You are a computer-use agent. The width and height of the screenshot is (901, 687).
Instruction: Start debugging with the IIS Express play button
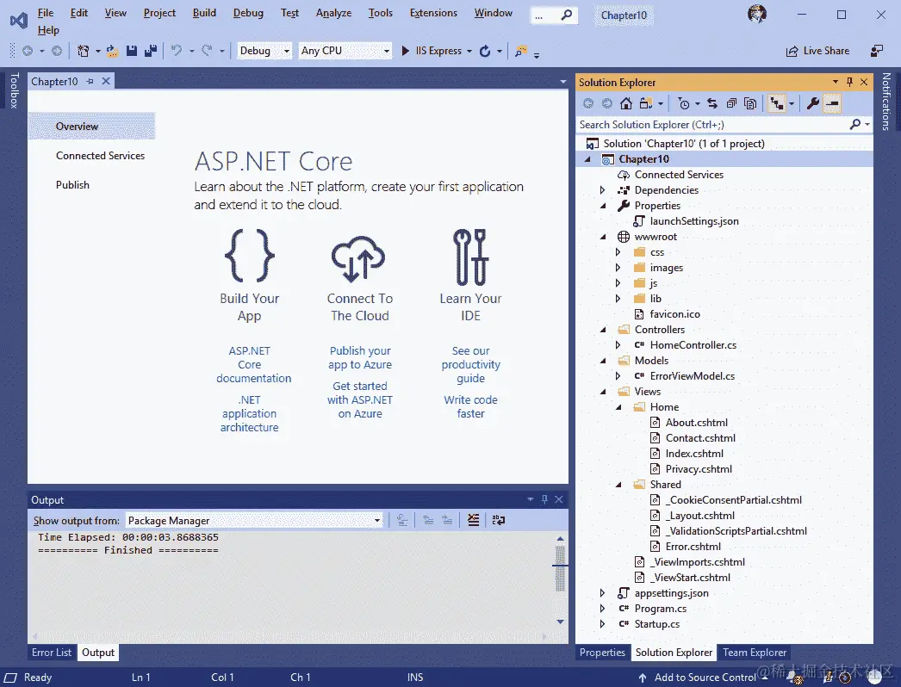point(406,51)
